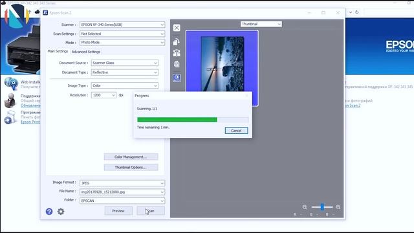
Task: Click the Web Installer disc icon in background window
Action: tap(11, 83)
